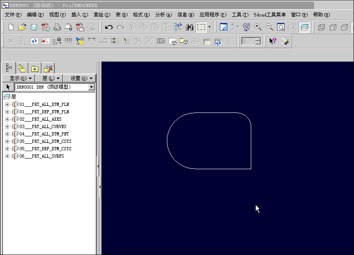Open the 显示(O) dropdown button
The height and width of the screenshot is (255, 354).
(19, 78)
